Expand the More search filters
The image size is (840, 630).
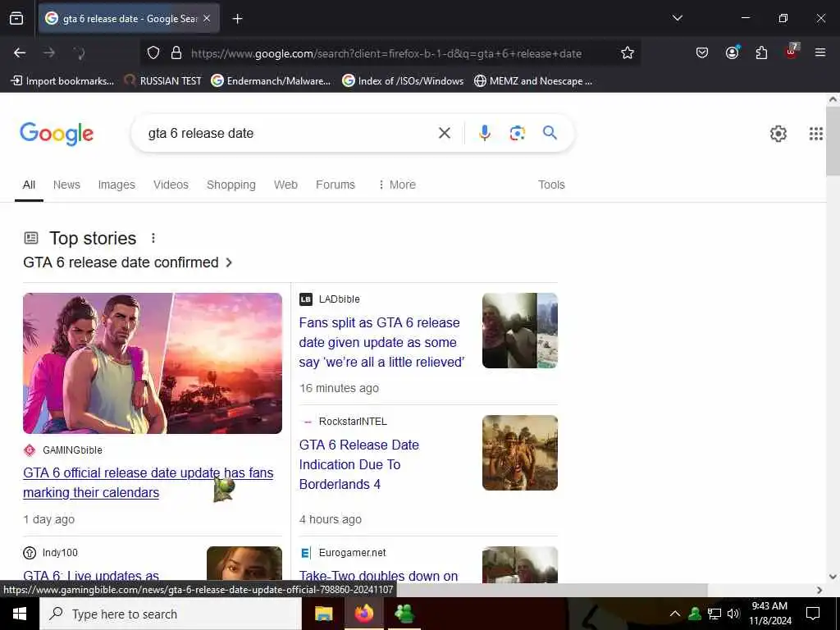pyautogui.click(x=396, y=185)
